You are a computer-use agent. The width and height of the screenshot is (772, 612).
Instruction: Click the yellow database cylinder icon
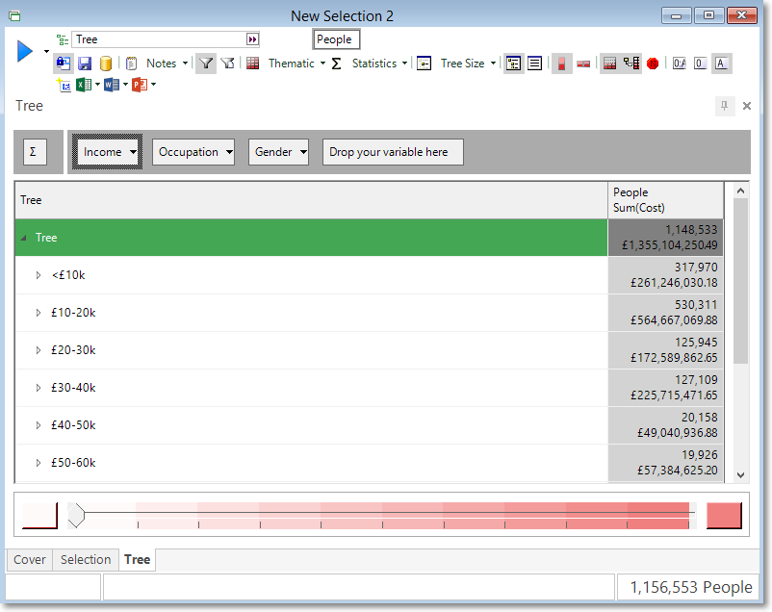[x=105, y=64]
